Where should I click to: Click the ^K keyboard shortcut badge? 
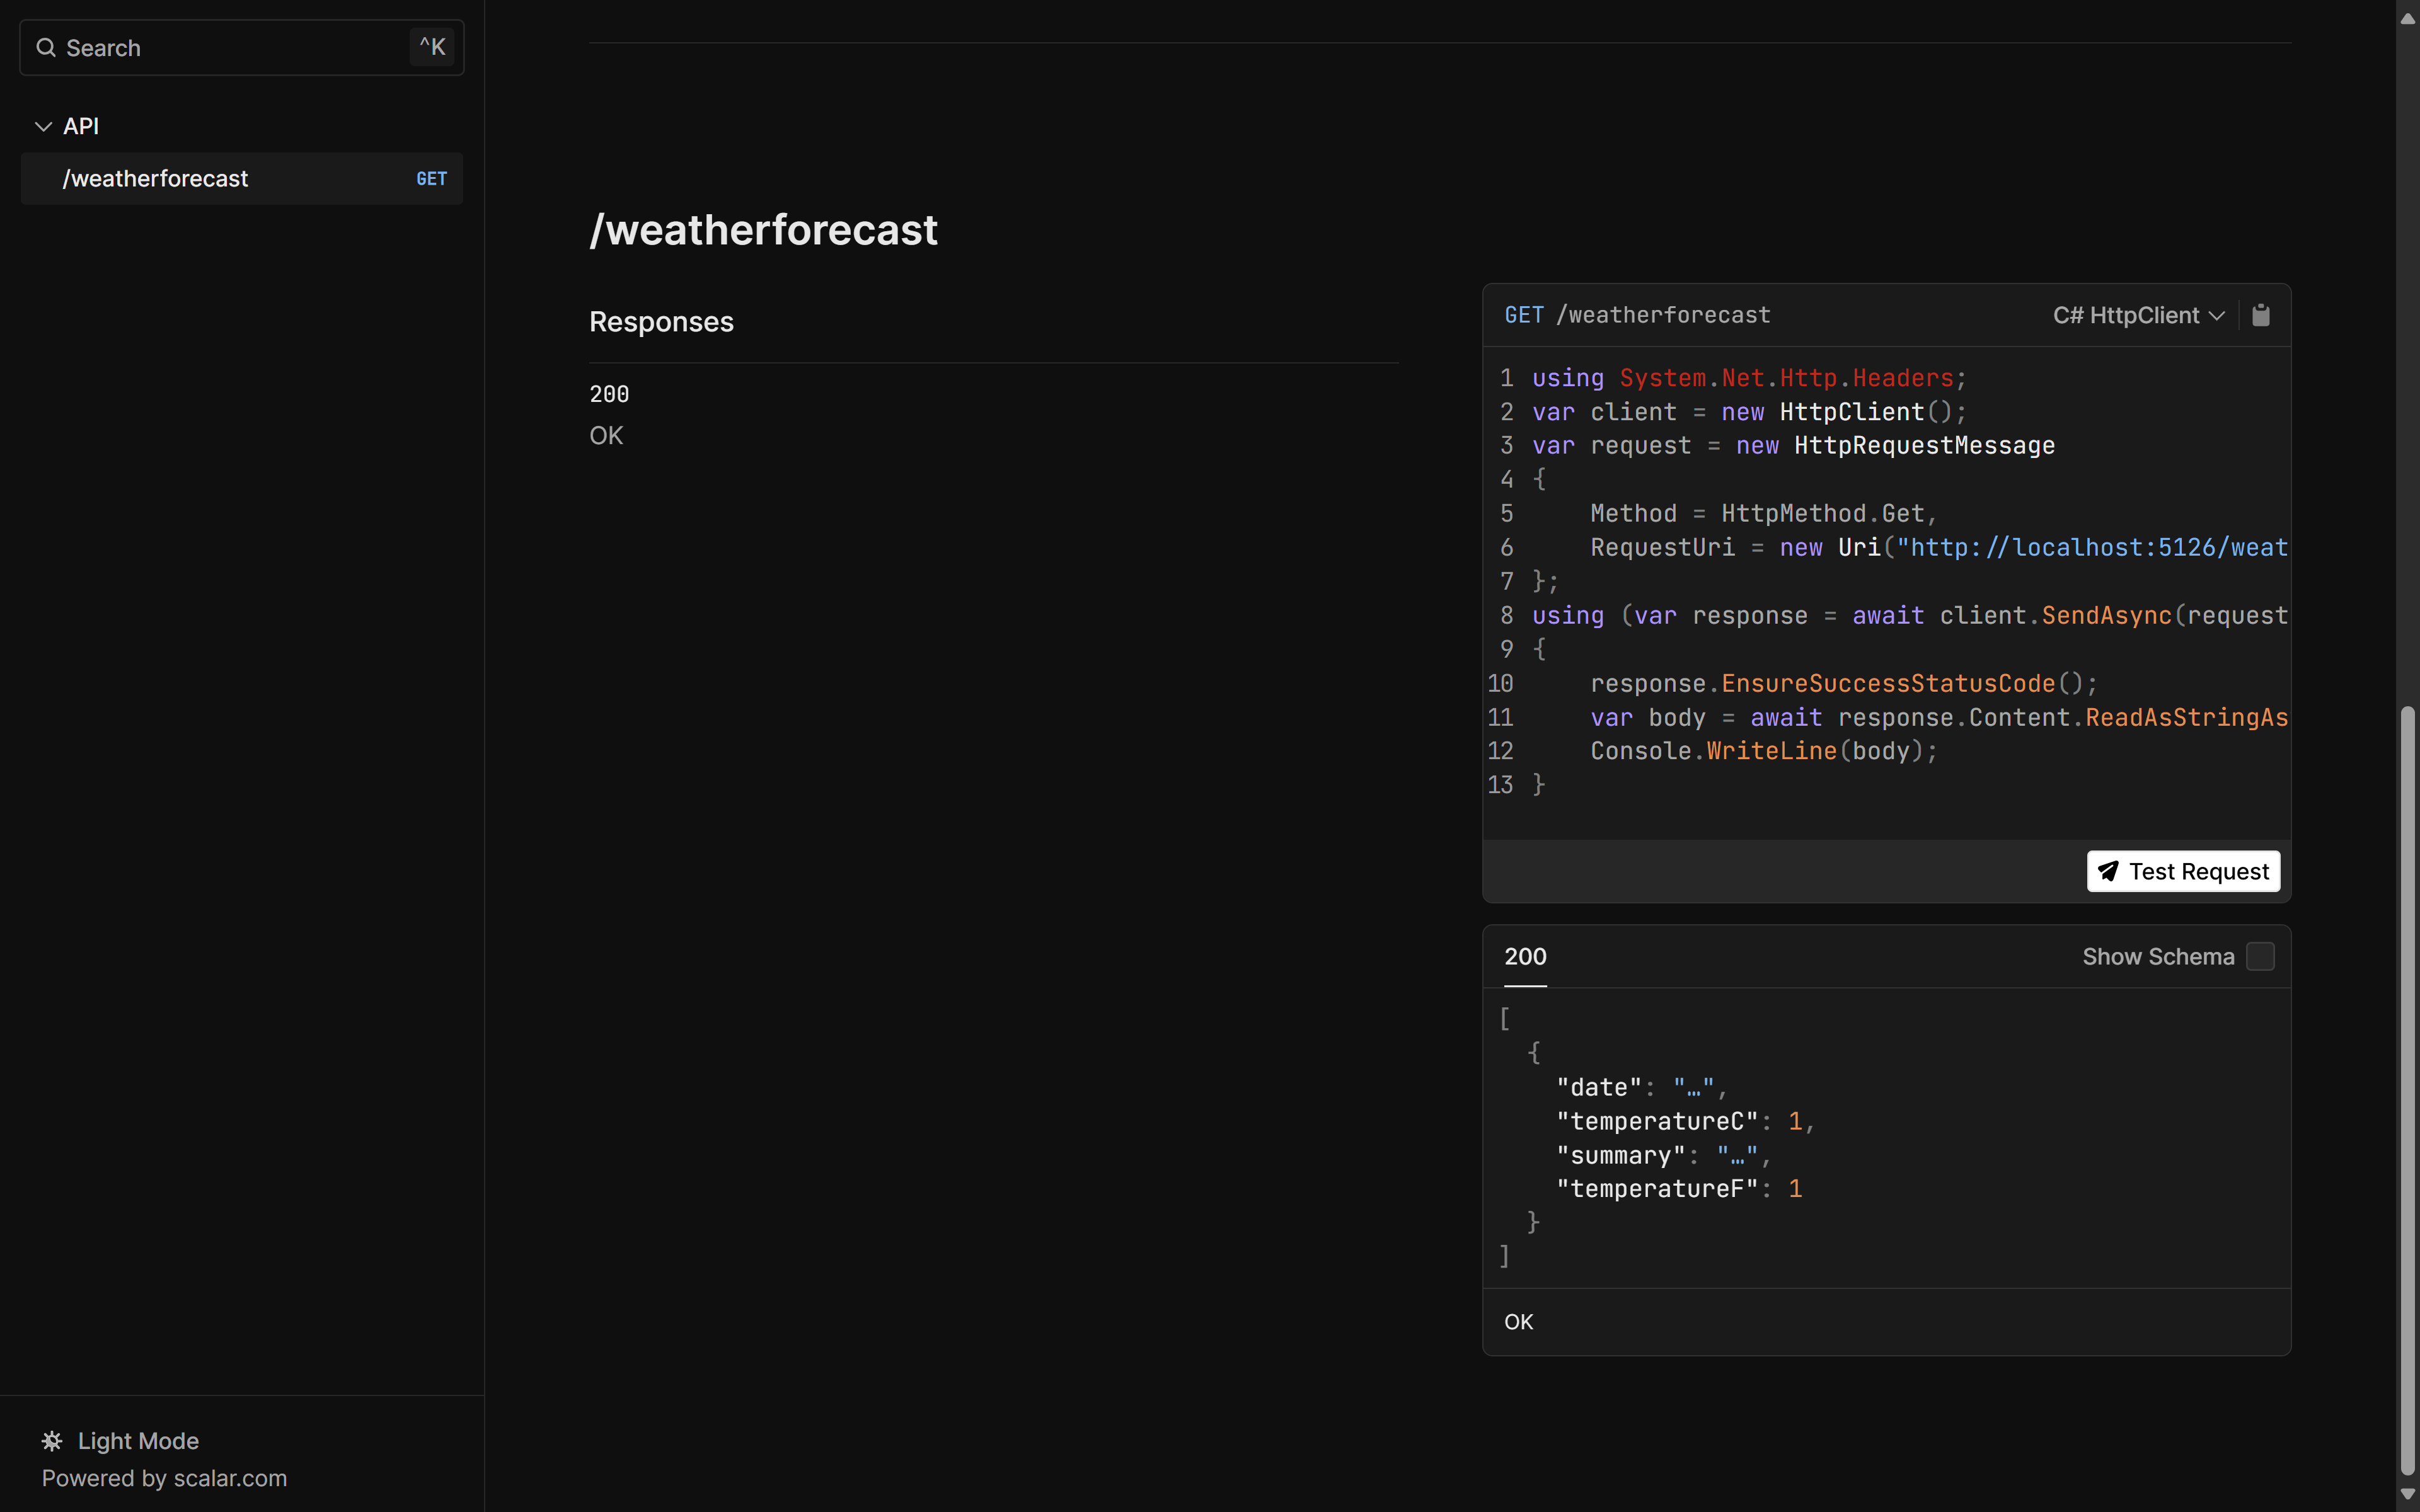(432, 47)
